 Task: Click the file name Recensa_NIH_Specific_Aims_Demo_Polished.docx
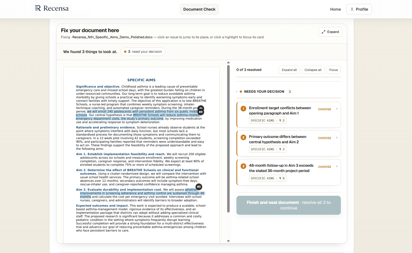tap(113, 37)
